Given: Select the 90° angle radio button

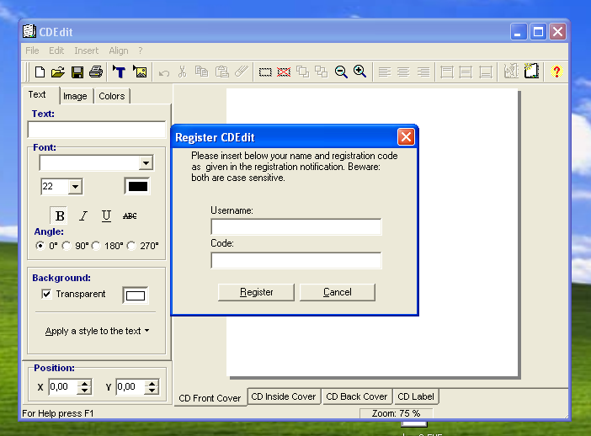Looking at the screenshot, I should (67, 246).
